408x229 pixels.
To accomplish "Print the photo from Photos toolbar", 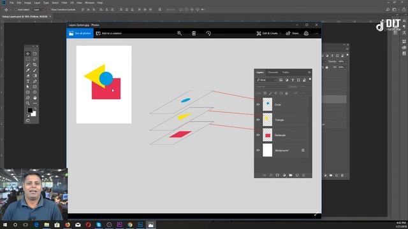I will click(306, 33).
